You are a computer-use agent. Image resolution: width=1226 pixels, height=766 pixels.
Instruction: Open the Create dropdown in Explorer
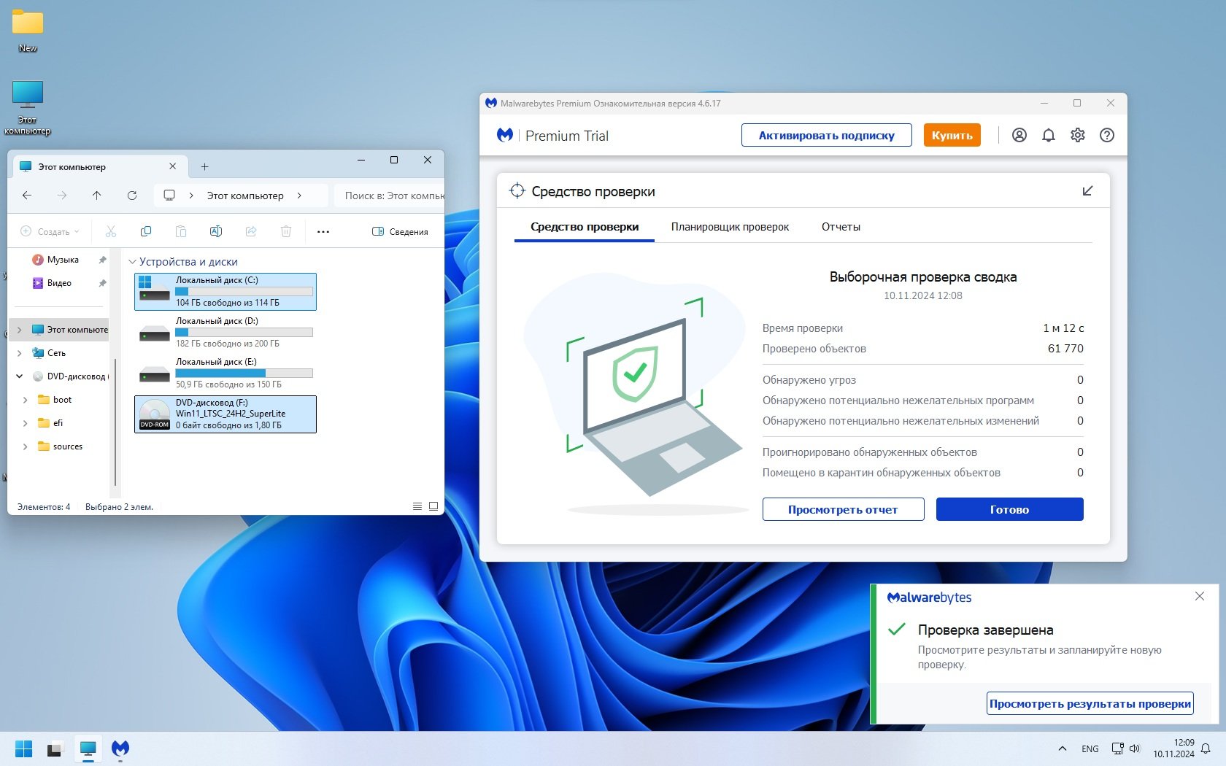click(50, 231)
